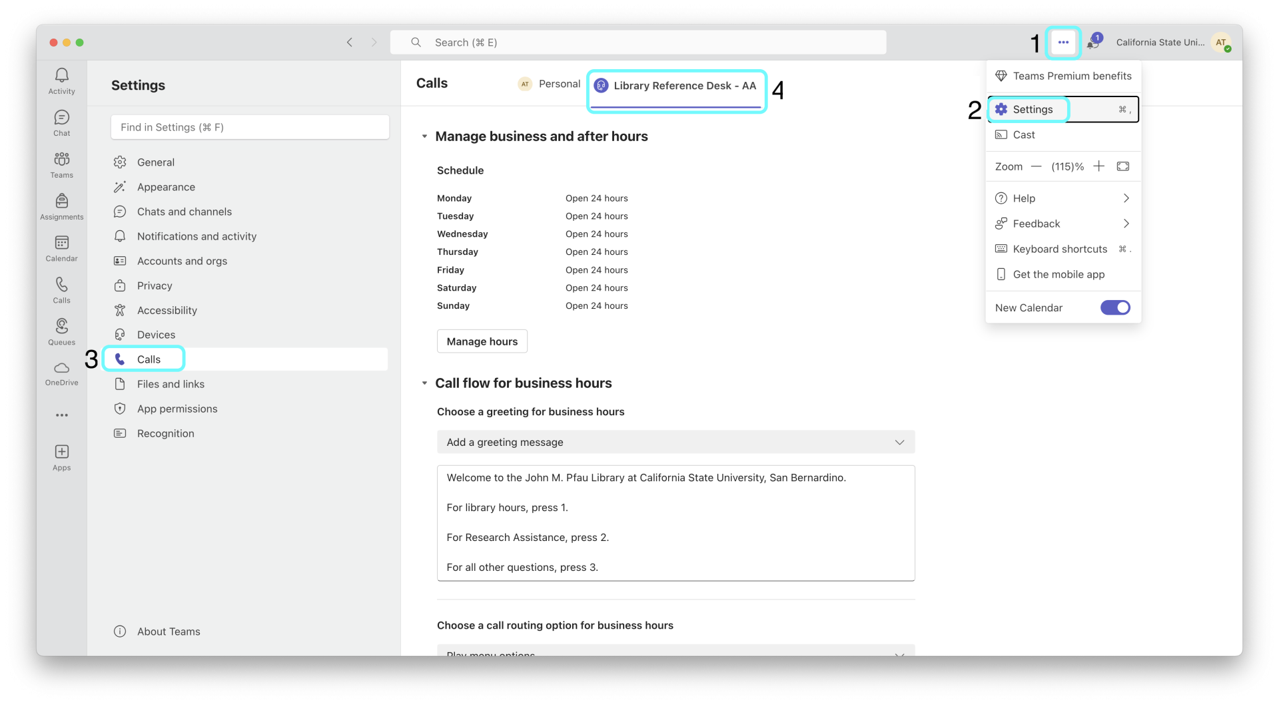1279x704 pixels.
Task: Open the Chat icon in left rail
Action: coord(61,122)
